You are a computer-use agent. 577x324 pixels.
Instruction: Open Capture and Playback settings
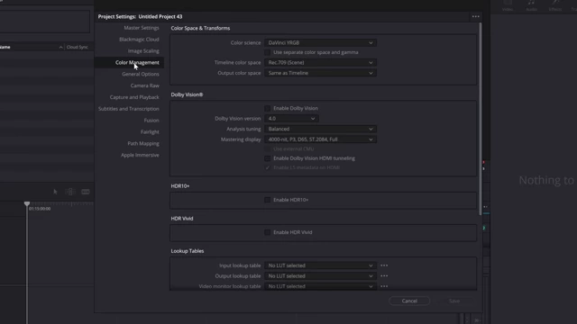[134, 97]
